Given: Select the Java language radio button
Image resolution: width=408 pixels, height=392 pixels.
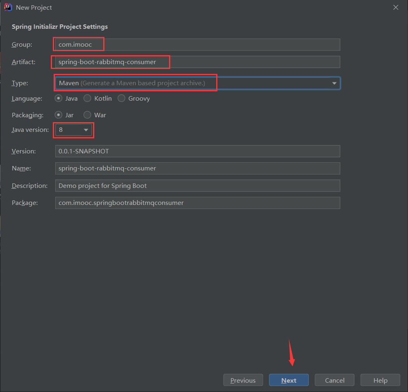Looking at the screenshot, I should [58, 99].
